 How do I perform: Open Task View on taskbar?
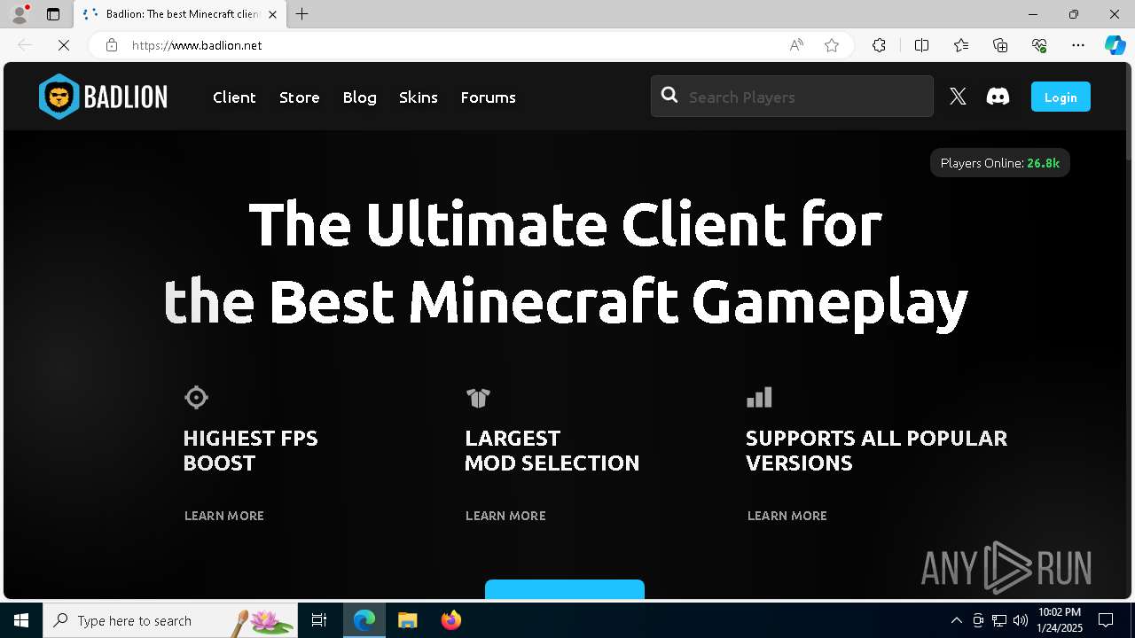point(319,620)
